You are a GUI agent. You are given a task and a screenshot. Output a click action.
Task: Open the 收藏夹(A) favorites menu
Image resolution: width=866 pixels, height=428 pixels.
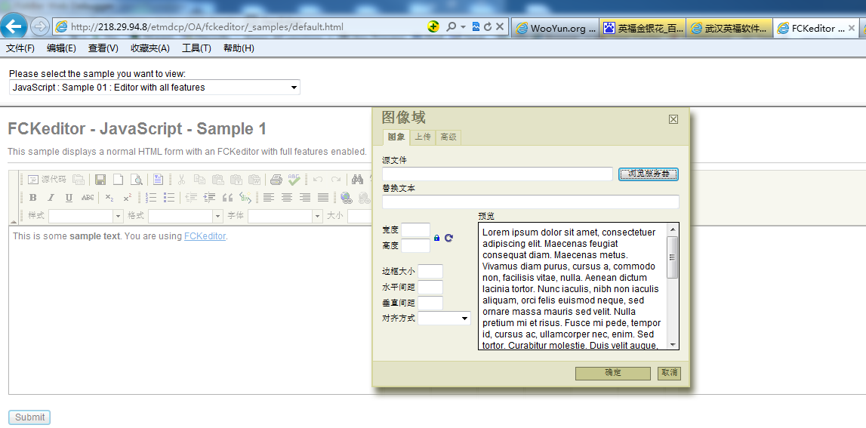click(150, 48)
